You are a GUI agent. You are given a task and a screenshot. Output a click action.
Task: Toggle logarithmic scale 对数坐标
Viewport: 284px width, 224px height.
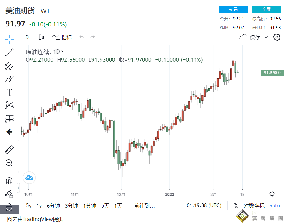[x=254, y=206]
